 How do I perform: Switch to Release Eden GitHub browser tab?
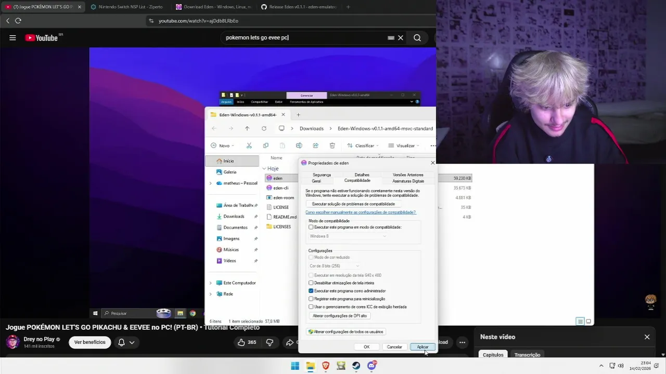[298, 7]
